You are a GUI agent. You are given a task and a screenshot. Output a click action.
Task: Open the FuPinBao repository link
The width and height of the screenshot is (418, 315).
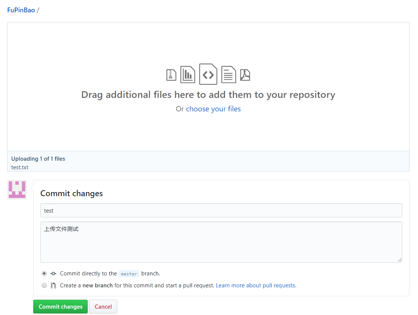[x=21, y=10]
